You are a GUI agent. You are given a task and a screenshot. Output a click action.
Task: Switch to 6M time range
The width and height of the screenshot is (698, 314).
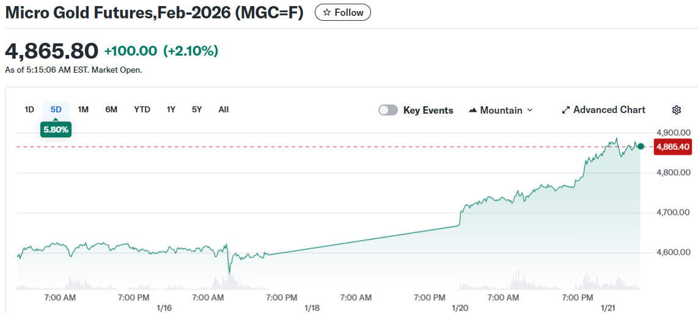coord(111,110)
